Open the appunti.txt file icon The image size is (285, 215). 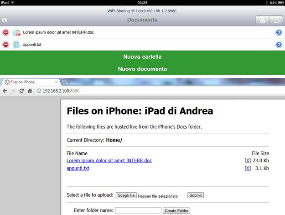16,45
